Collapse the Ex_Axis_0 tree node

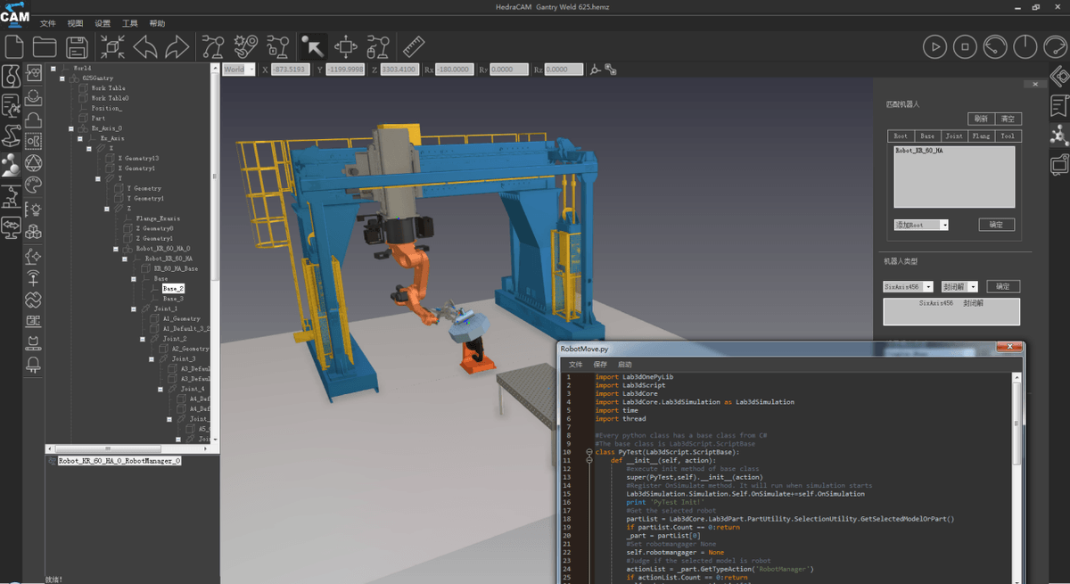71,128
